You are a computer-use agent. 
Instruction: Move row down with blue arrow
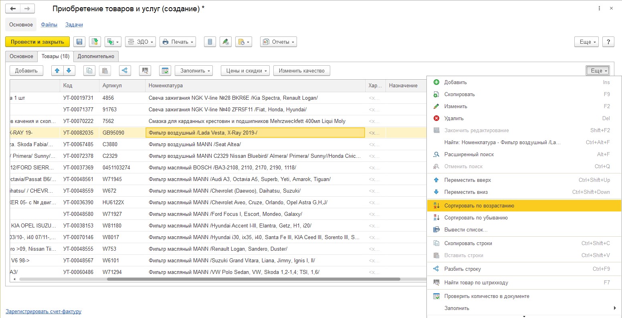pyautogui.click(x=69, y=71)
